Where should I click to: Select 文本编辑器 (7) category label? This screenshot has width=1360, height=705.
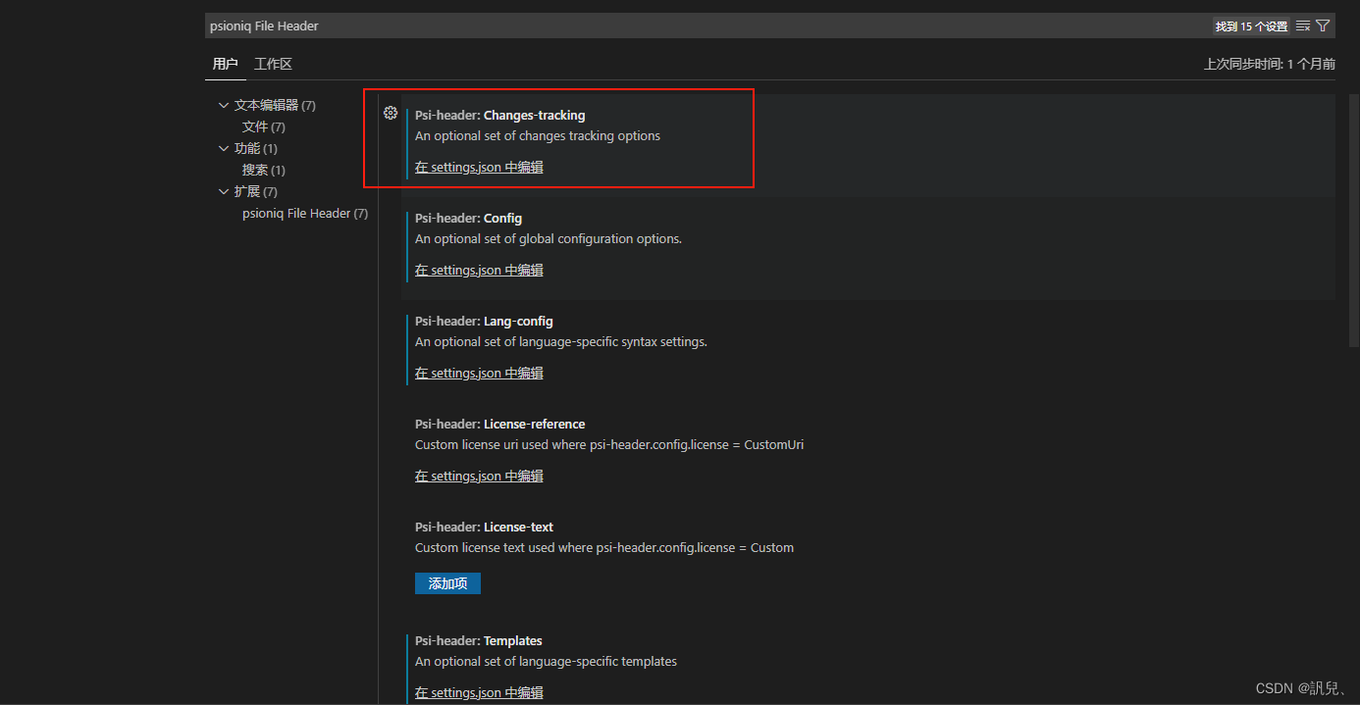[275, 105]
